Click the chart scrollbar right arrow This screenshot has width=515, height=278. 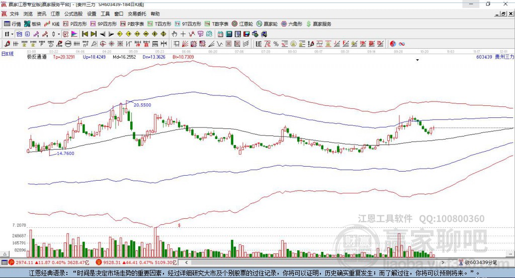[x=443, y=262]
